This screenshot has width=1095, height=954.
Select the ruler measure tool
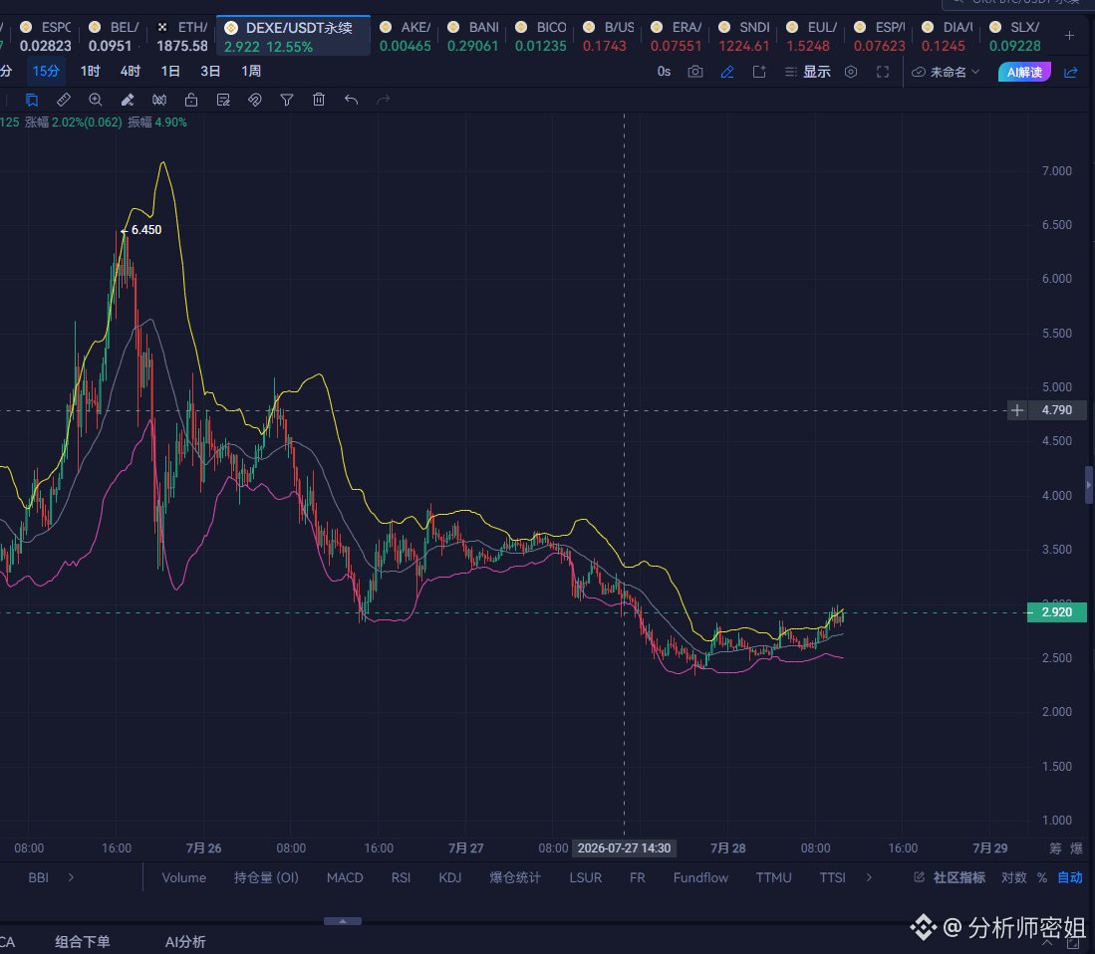pyautogui.click(x=64, y=100)
